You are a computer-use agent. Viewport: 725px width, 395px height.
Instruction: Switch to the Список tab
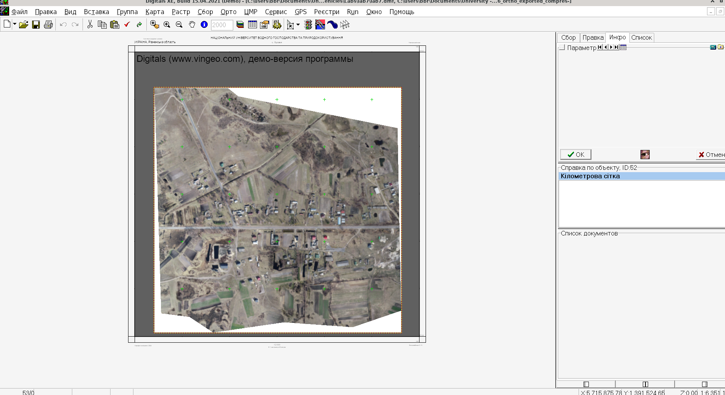coord(641,37)
